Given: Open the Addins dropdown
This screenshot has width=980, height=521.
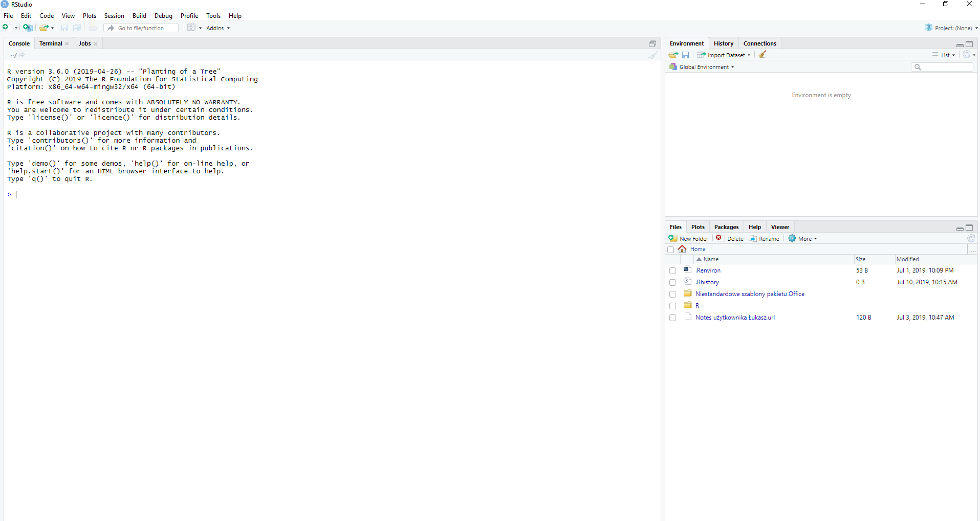Looking at the screenshot, I should pyautogui.click(x=218, y=28).
